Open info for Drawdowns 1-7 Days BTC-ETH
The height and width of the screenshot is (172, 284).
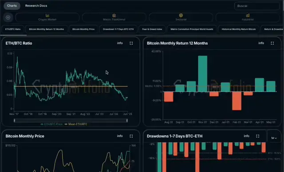click(247, 136)
